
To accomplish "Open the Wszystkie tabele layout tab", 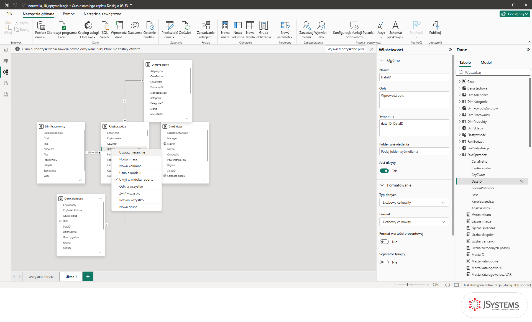I will pos(41,277).
